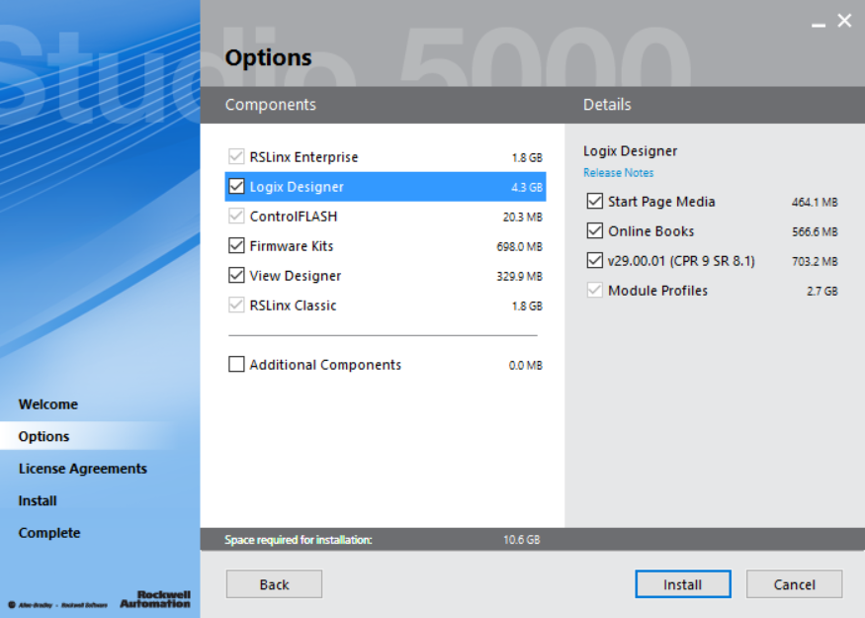
Task: Open the License Agreements step
Action: coord(83,469)
